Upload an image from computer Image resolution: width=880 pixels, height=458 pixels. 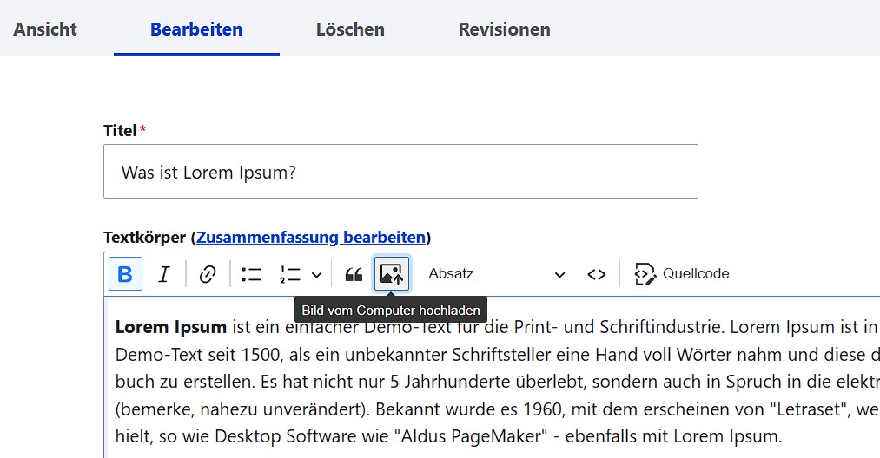[x=392, y=274]
